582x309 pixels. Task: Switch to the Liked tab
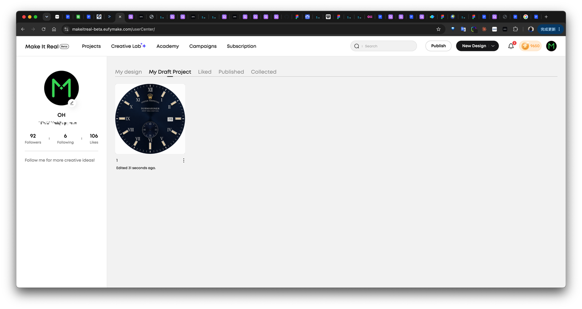coord(205,72)
